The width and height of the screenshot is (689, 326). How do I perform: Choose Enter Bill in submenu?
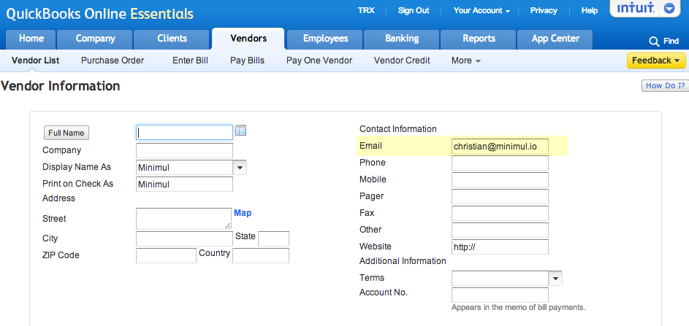(190, 61)
